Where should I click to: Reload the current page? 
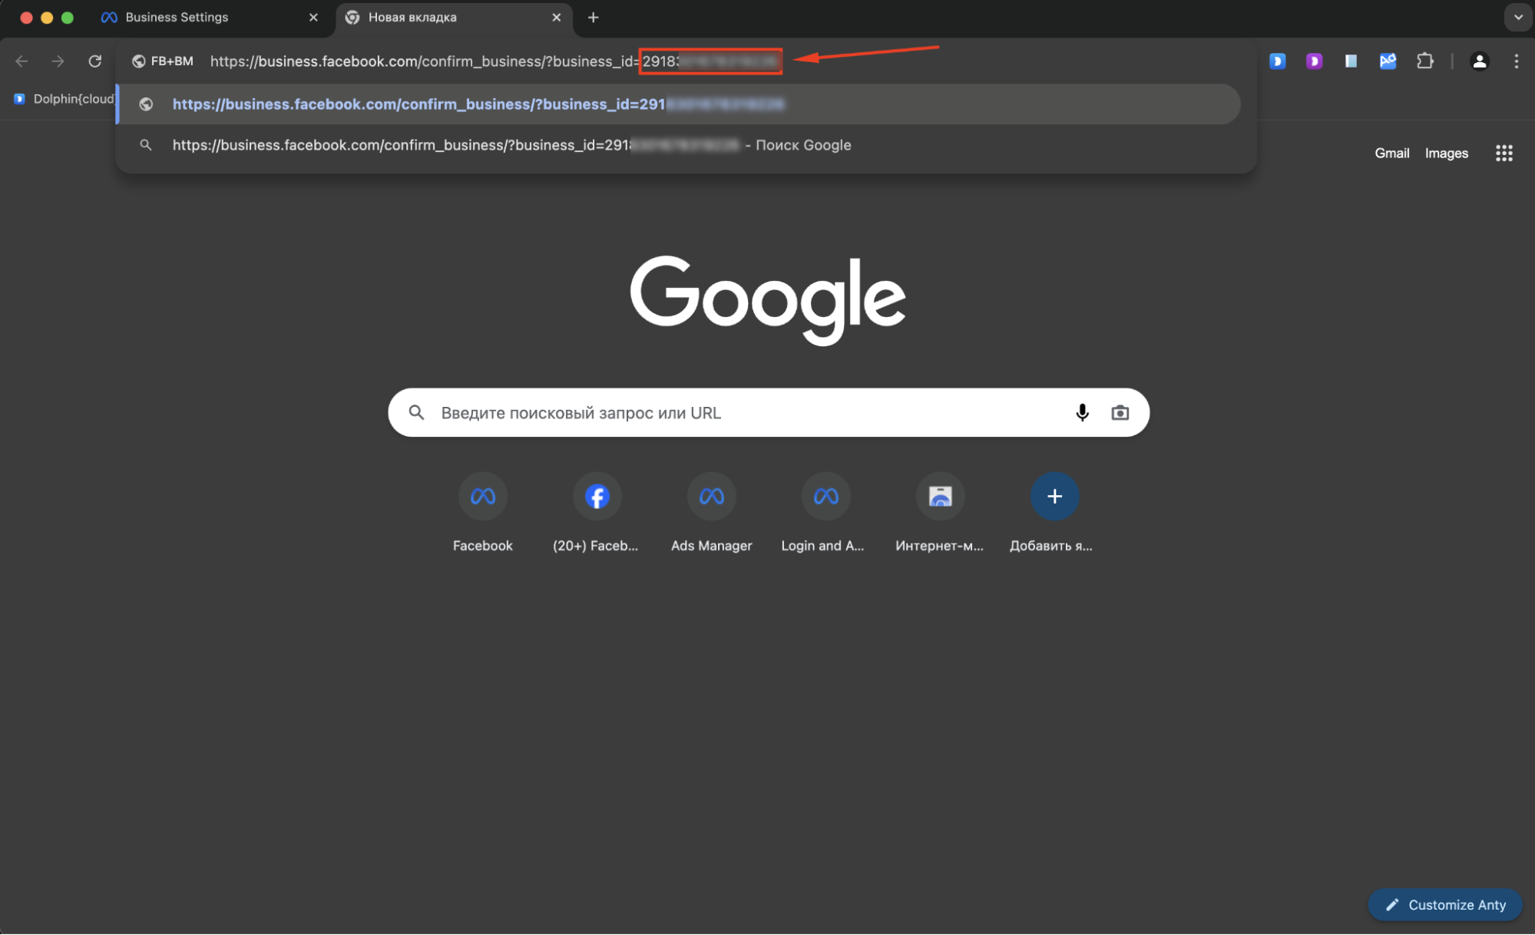click(x=95, y=61)
